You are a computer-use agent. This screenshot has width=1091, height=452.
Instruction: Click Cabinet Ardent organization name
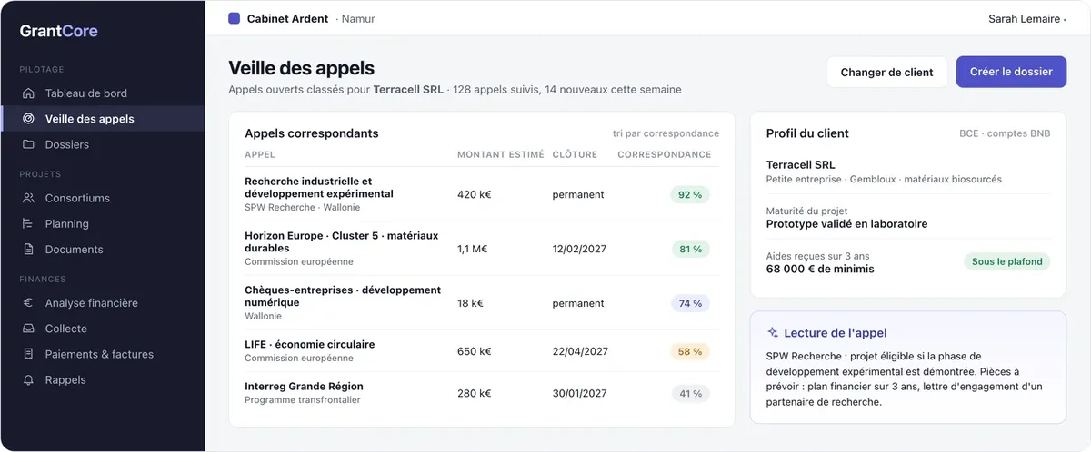[x=287, y=18]
